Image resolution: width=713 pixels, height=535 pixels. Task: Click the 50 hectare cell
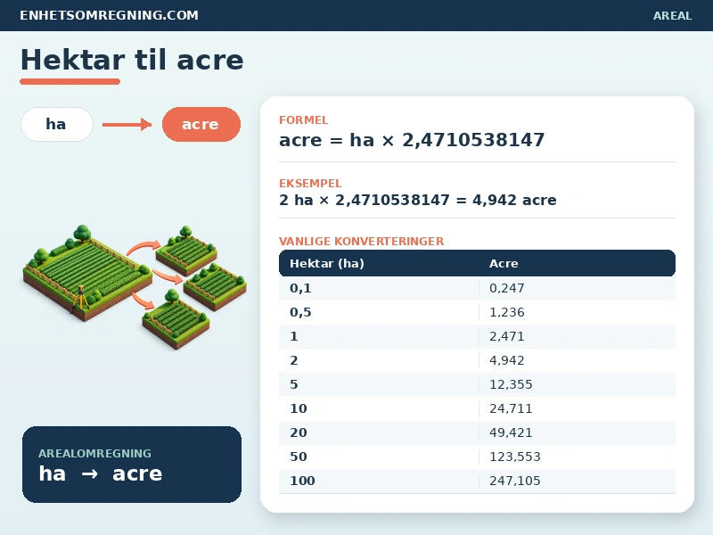(299, 457)
